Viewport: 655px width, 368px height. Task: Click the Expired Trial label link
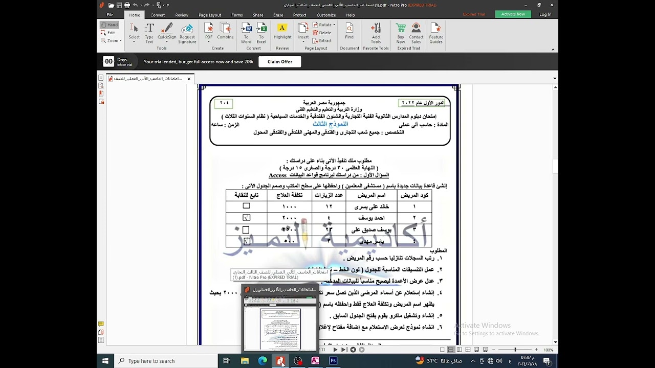[474, 14]
